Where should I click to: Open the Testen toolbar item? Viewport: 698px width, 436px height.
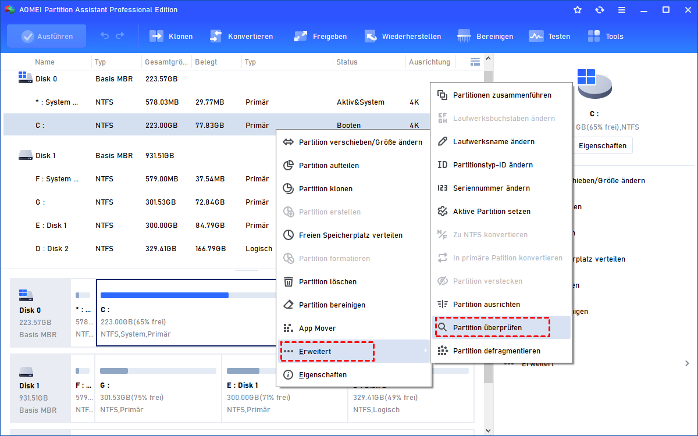click(550, 36)
